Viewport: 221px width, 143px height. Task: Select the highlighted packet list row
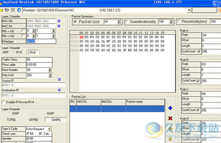click(x=117, y=109)
